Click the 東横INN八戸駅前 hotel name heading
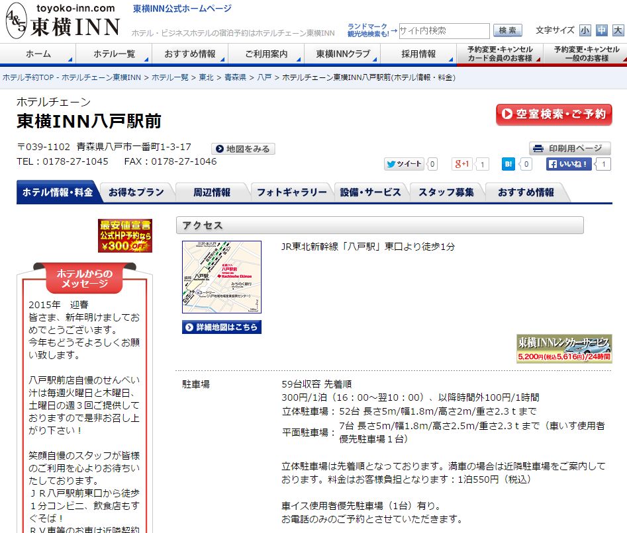The image size is (627, 533). (89, 122)
